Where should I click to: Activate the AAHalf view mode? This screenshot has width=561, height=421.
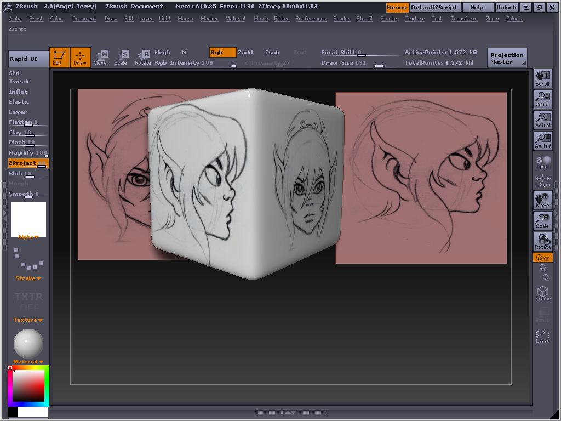click(x=542, y=140)
